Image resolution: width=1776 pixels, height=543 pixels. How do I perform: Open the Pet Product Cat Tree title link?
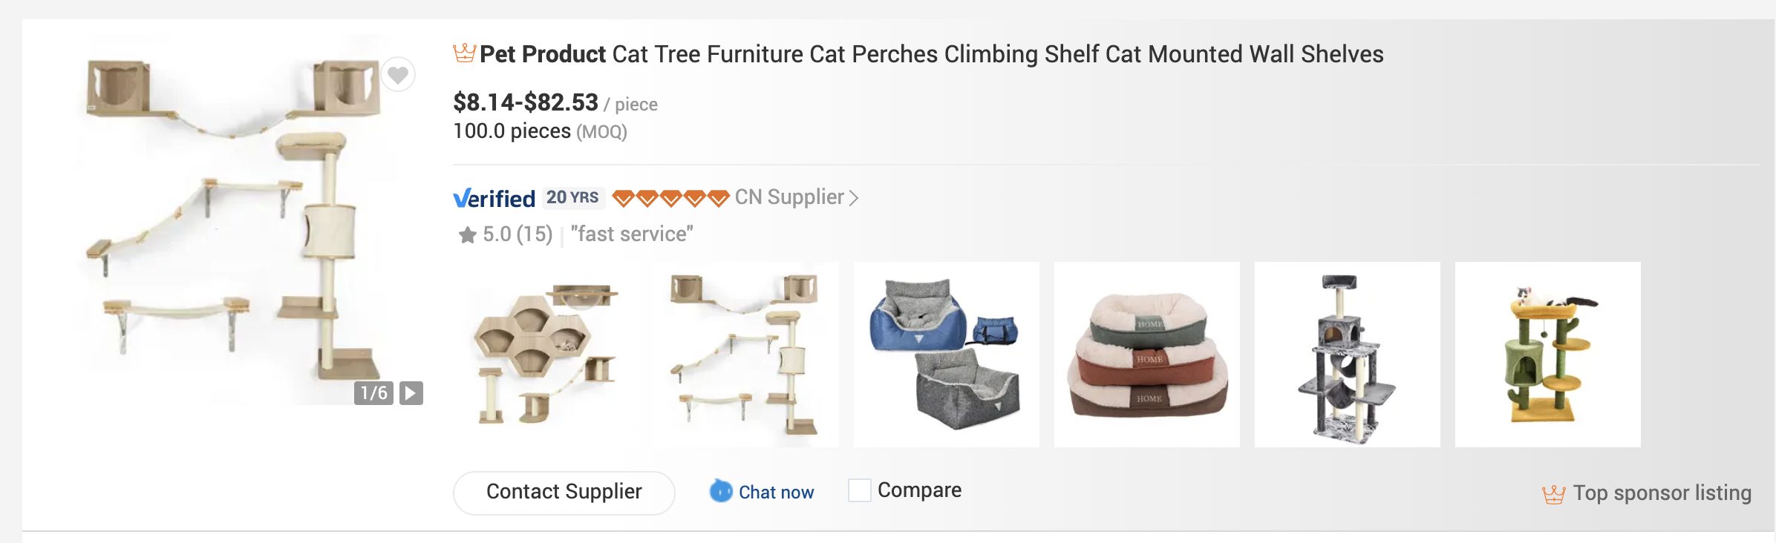(x=931, y=54)
